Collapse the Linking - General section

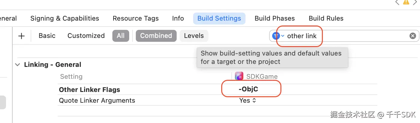18,64
